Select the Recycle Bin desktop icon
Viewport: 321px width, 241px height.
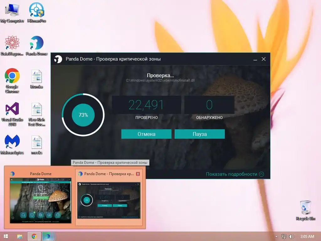[305, 210]
